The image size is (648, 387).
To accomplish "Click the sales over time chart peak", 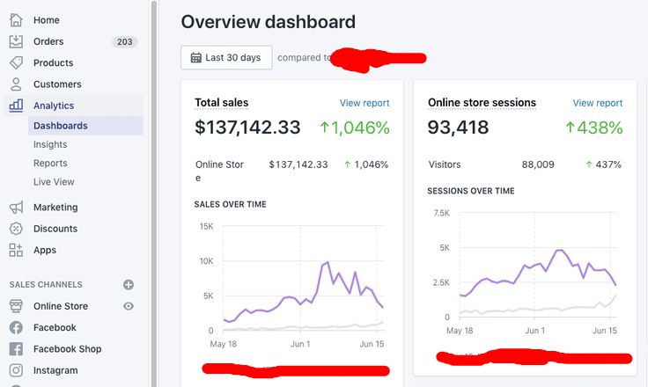I will pos(328,262).
